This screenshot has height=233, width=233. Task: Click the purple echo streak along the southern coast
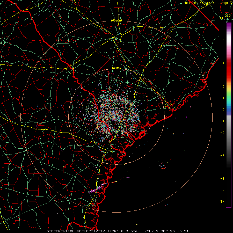[98, 188]
